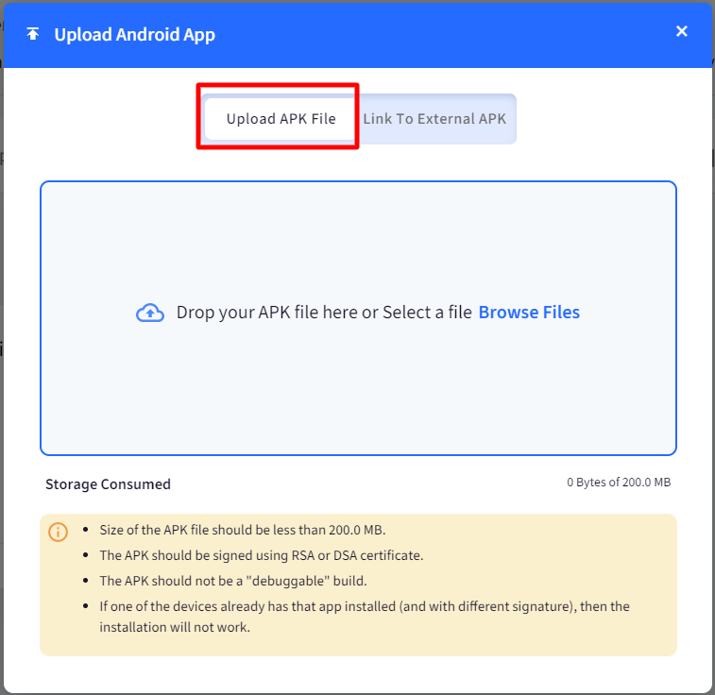Click the 'debuggable' build note
Viewport: 715px width, 695px height.
click(232, 581)
